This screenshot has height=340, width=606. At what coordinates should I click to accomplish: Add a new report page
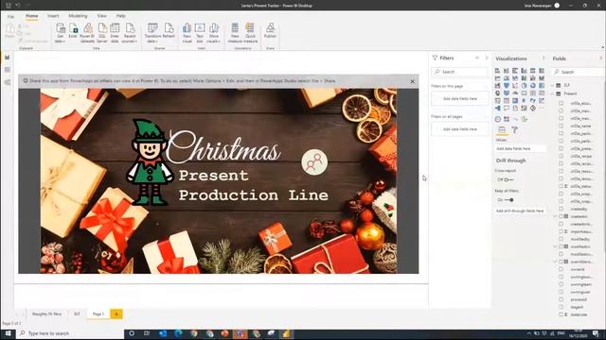(x=116, y=314)
